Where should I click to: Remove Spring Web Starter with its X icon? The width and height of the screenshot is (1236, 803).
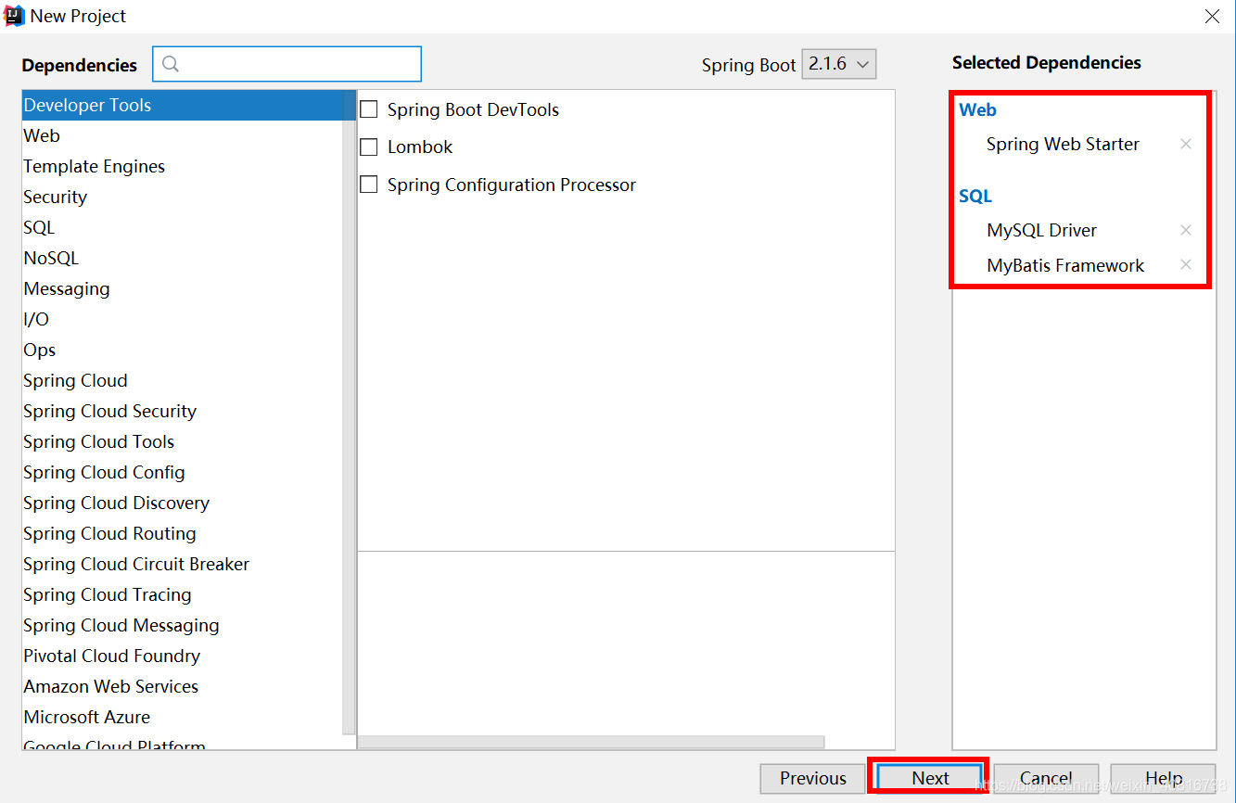1185,144
